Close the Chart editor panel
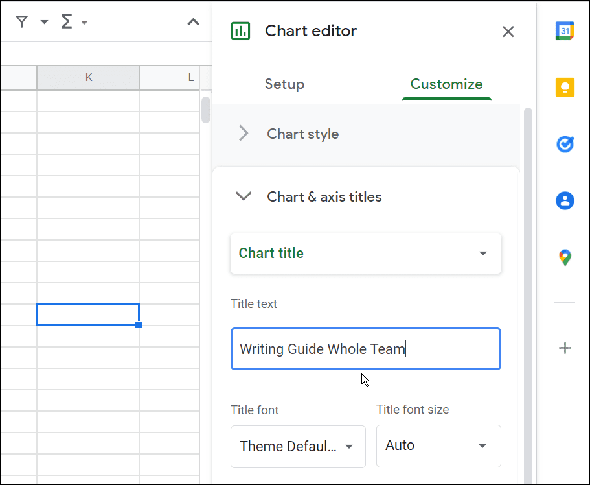Viewport: 590px width, 485px height. [508, 32]
